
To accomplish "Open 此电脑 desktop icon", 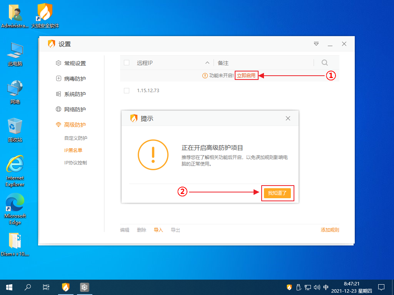I will pyautogui.click(x=15, y=54).
